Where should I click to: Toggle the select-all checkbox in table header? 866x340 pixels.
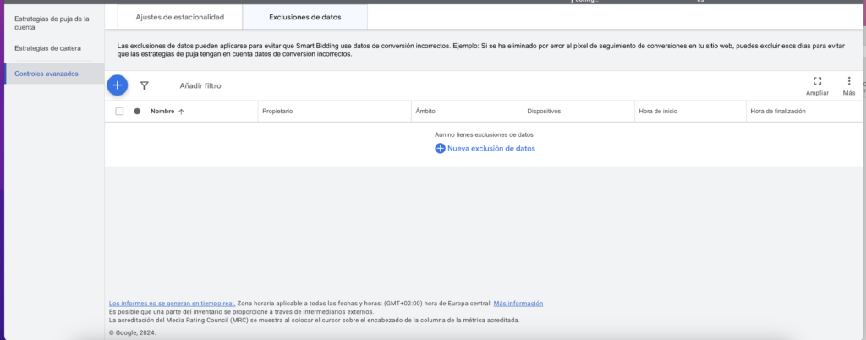coord(119,111)
